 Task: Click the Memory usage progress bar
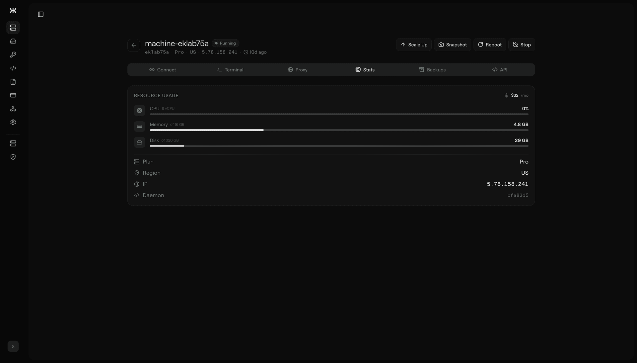pyautogui.click(x=339, y=130)
